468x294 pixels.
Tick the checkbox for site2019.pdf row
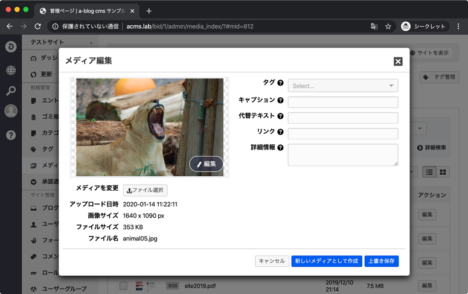[123, 286]
